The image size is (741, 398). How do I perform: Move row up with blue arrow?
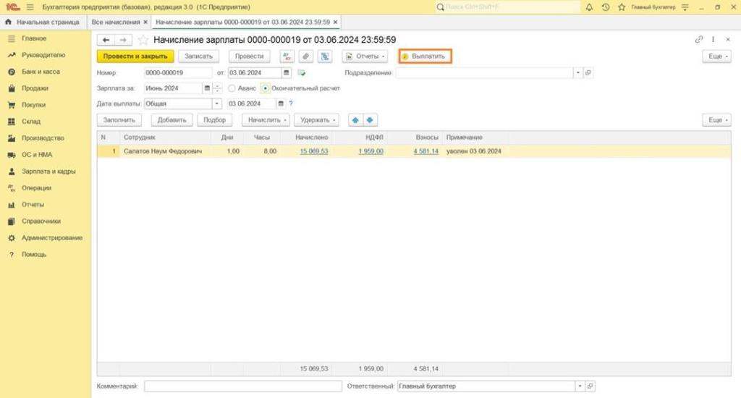355,120
